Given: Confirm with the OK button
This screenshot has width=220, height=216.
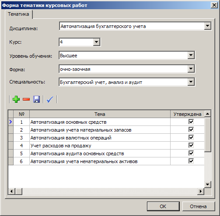Looking at the screenshot, I should tap(163, 206).
